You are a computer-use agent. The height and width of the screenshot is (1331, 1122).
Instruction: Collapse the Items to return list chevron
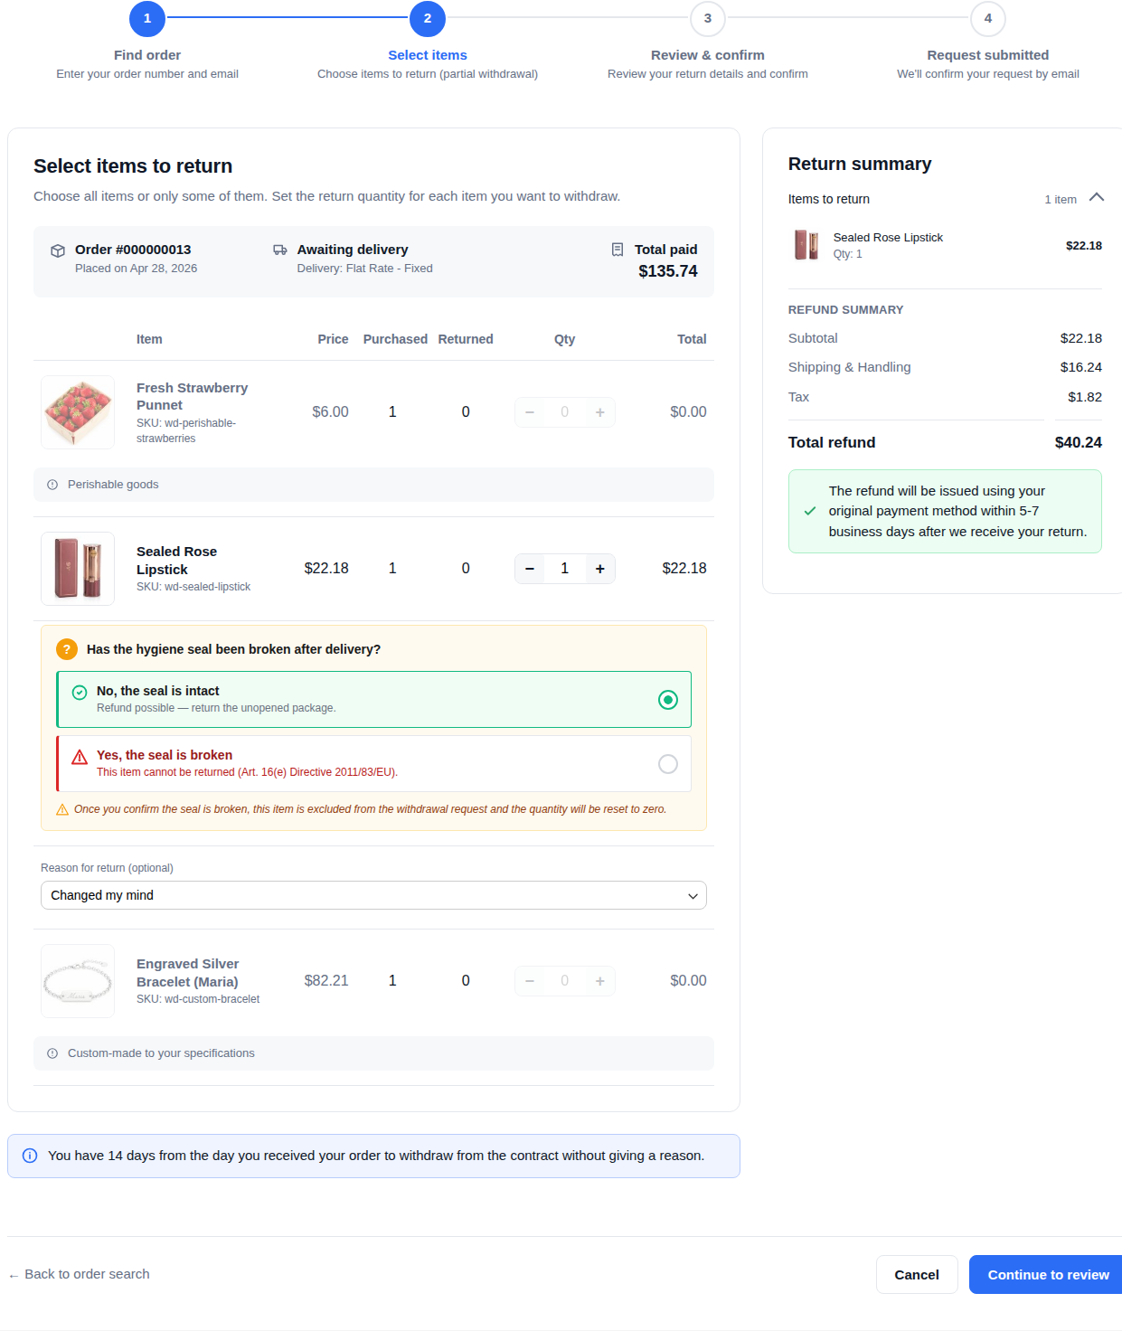(1097, 197)
